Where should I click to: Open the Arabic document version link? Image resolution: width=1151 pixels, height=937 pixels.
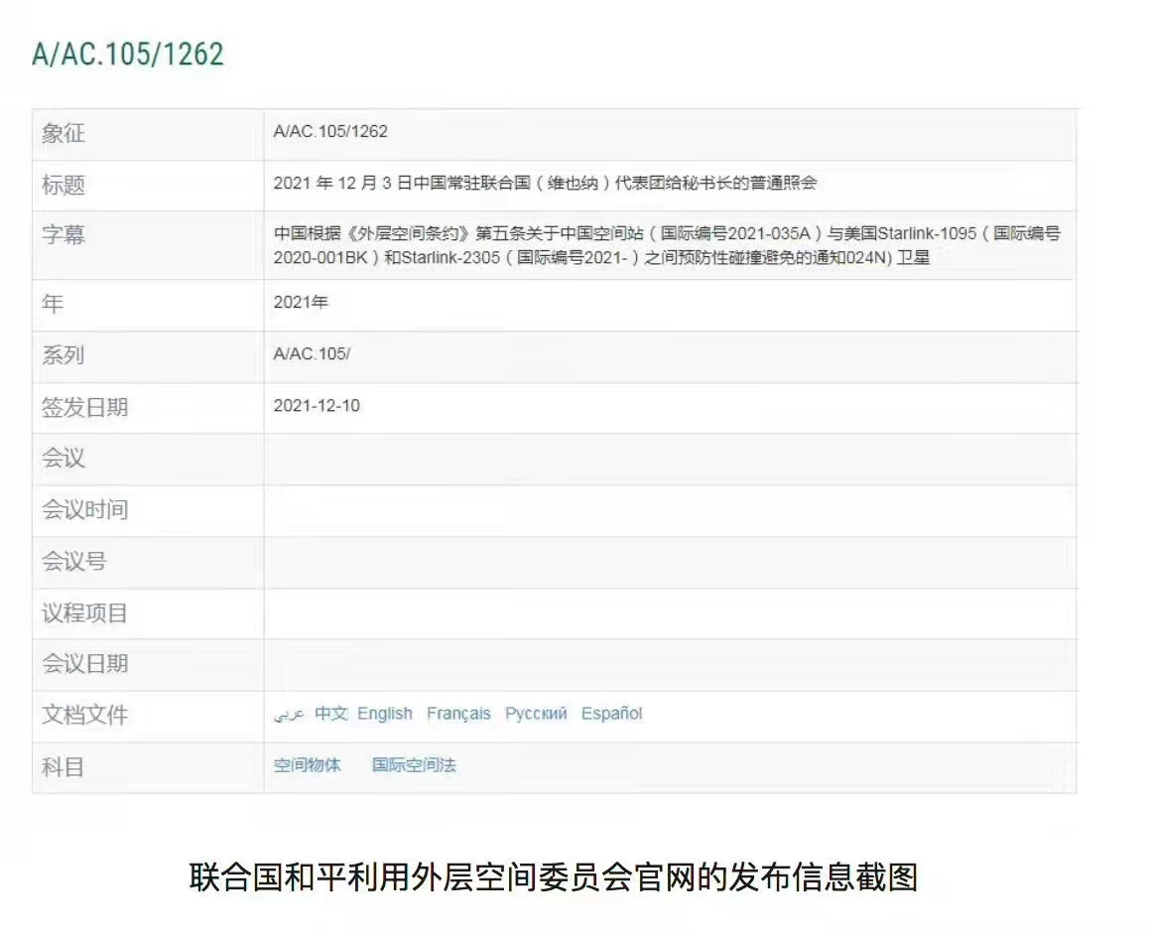[x=288, y=715]
